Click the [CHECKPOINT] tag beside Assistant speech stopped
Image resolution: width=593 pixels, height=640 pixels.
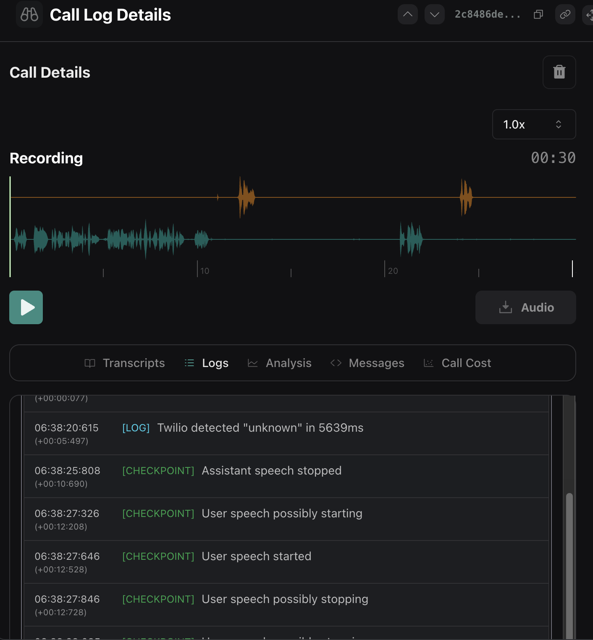(x=158, y=471)
